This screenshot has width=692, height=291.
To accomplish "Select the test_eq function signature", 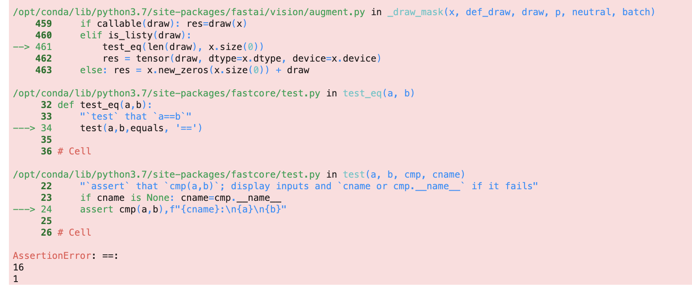I will click(379, 93).
